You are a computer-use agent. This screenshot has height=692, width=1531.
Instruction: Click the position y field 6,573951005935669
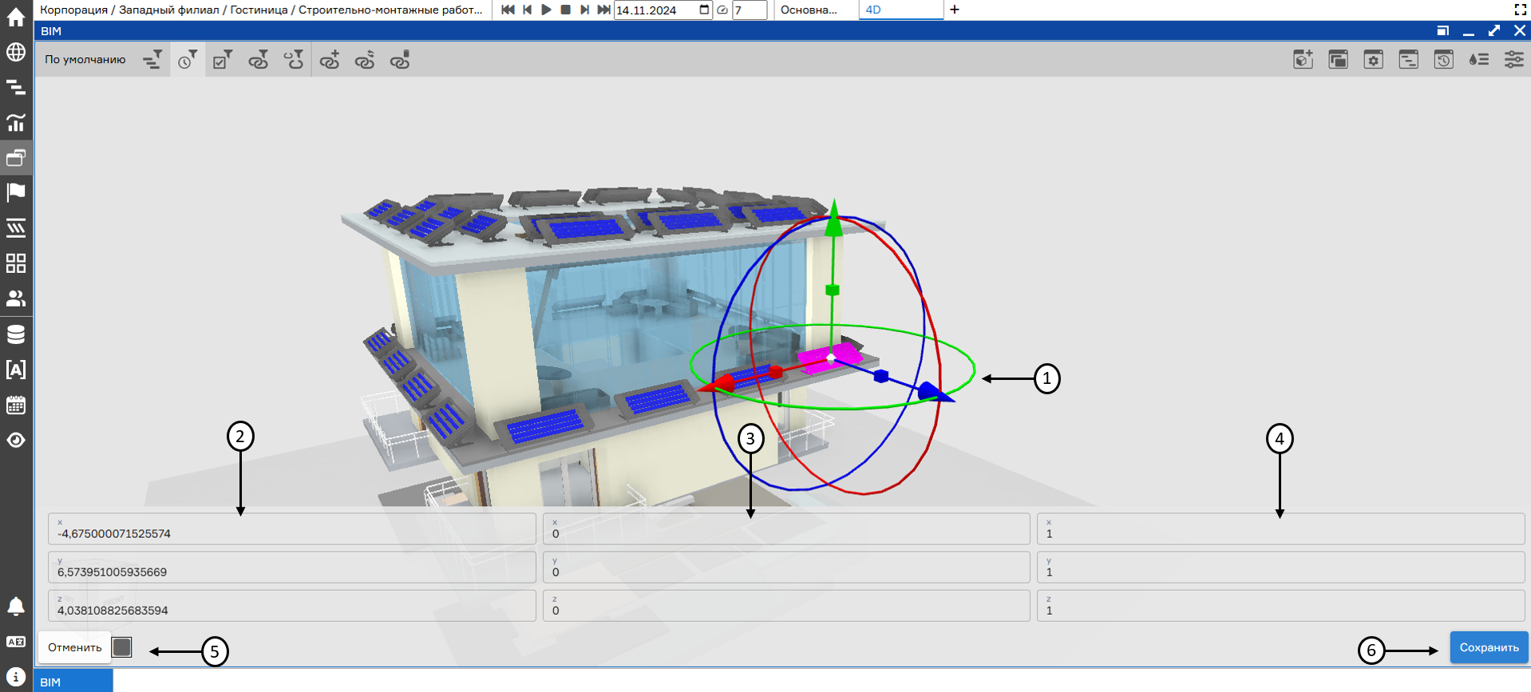(292, 567)
